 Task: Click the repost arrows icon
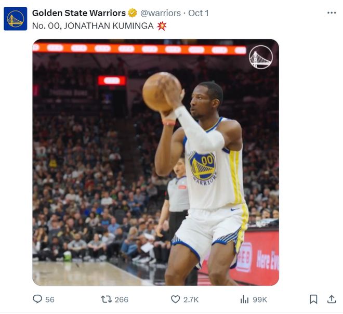106,299
